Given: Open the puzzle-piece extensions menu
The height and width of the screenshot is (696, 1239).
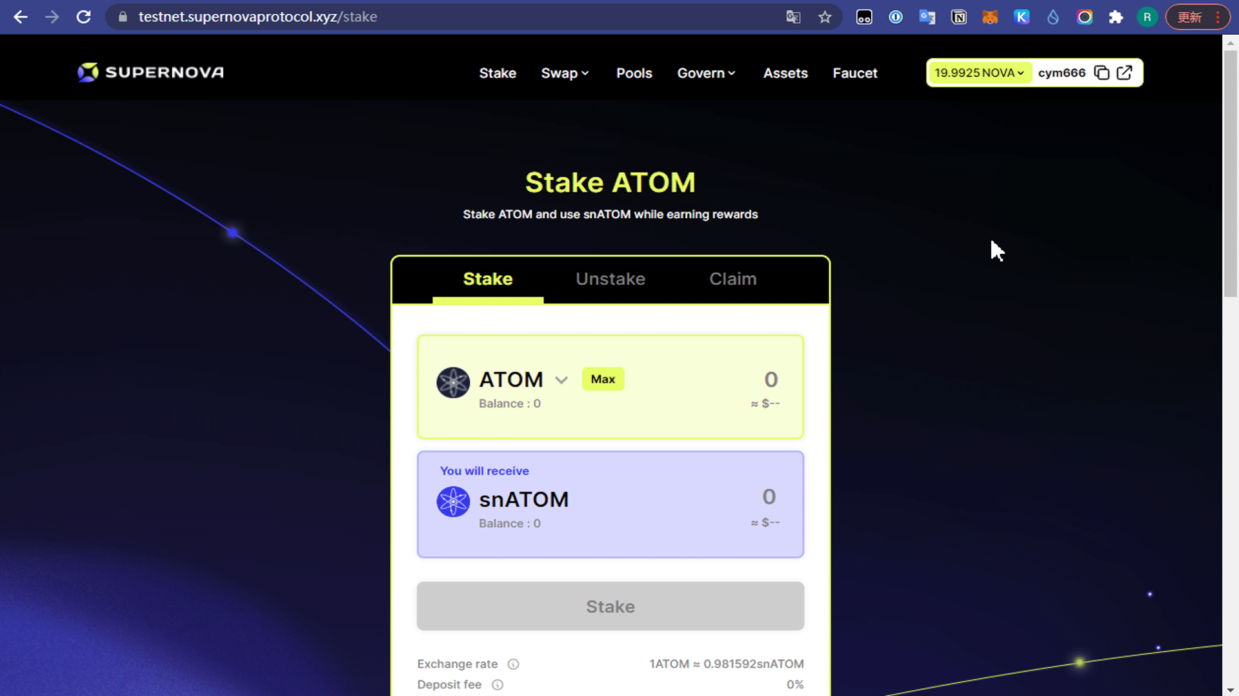Looking at the screenshot, I should [1116, 17].
